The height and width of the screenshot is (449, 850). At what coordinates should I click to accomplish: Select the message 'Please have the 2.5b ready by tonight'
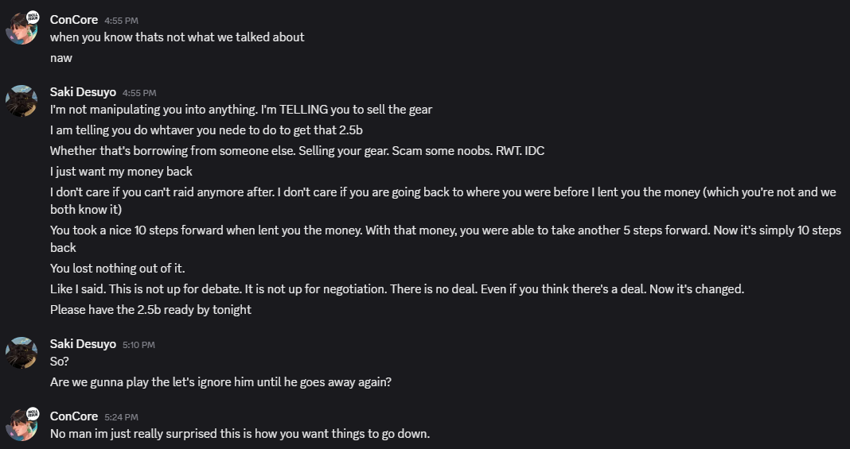click(x=150, y=310)
